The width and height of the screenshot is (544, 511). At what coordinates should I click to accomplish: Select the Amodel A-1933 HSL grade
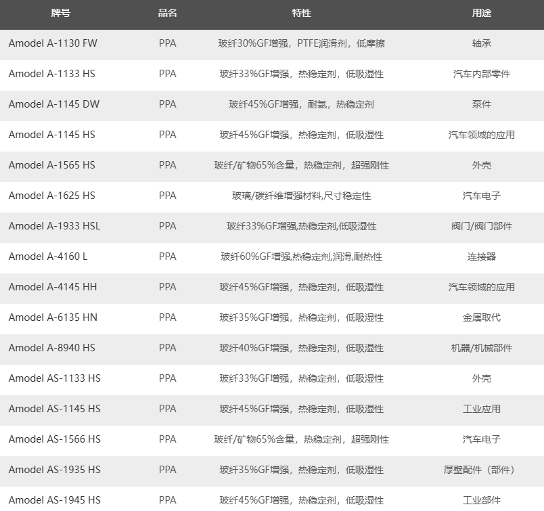tap(54, 226)
